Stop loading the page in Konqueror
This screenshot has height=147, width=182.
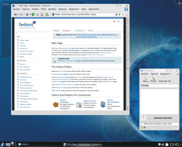(x=37, y=15)
